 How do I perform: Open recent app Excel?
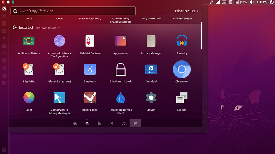(59, 19)
